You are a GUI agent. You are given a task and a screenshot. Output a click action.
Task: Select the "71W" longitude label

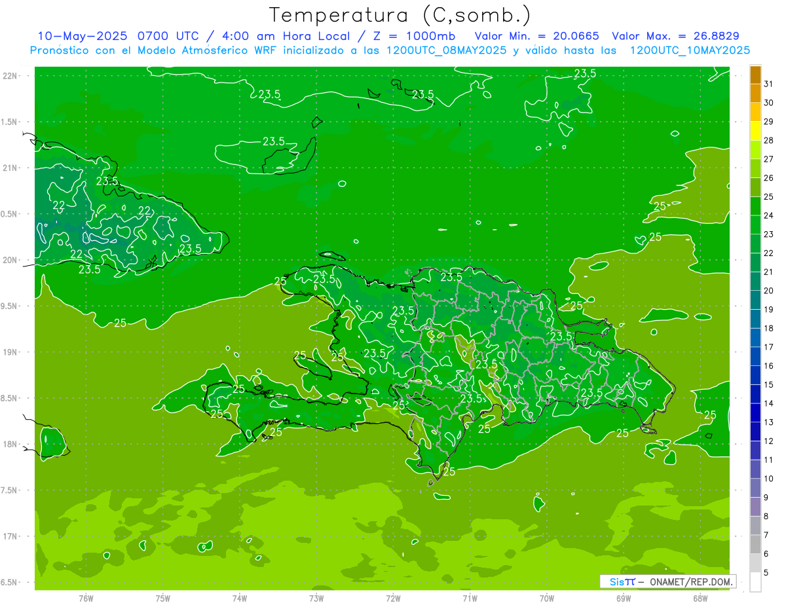[470, 598]
